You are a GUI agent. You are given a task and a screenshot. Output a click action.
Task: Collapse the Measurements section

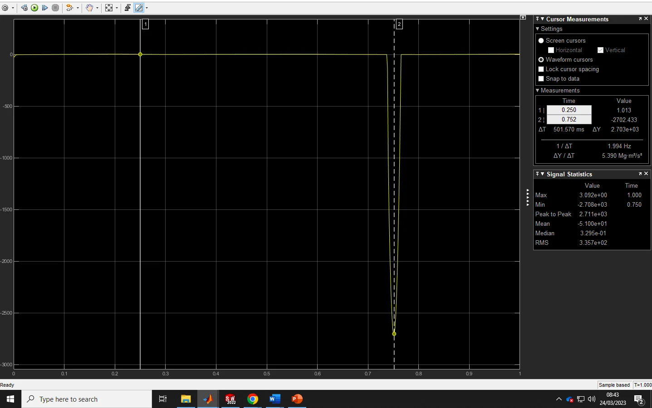click(x=538, y=91)
